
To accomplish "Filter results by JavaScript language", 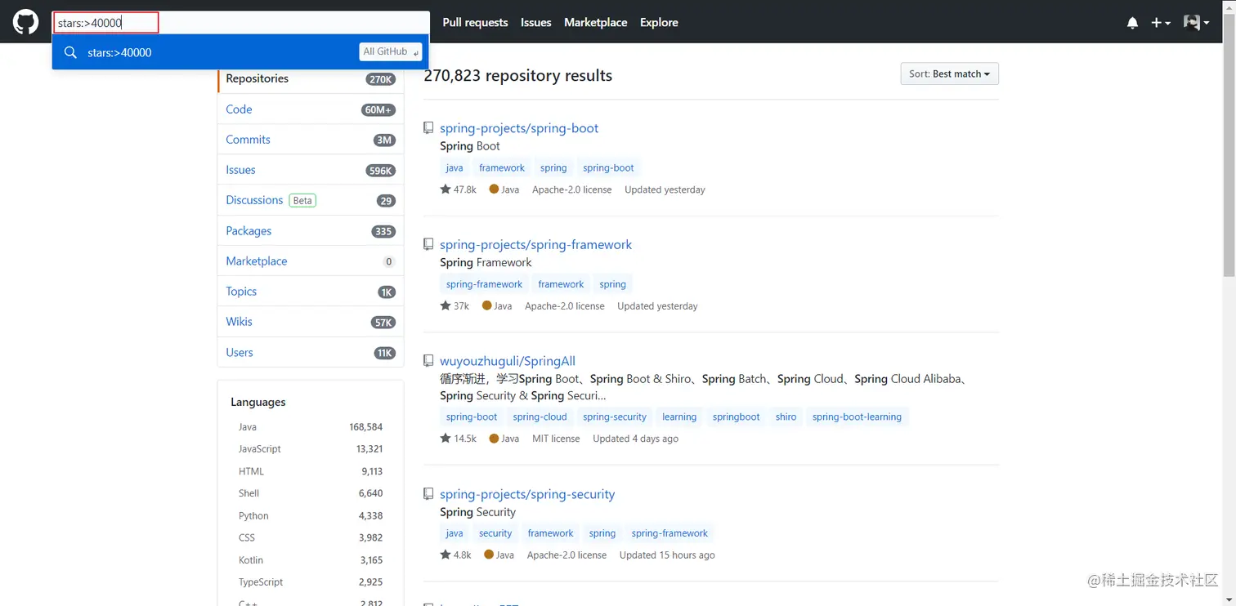I will [x=310, y=449].
